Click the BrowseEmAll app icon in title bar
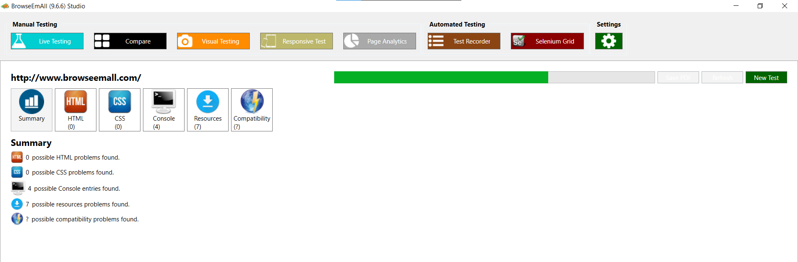The height and width of the screenshot is (262, 798). 5,6
